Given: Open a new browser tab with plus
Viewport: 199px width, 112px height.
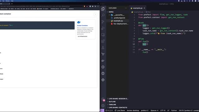Looking at the screenshot, I should [x=12, y=4].
